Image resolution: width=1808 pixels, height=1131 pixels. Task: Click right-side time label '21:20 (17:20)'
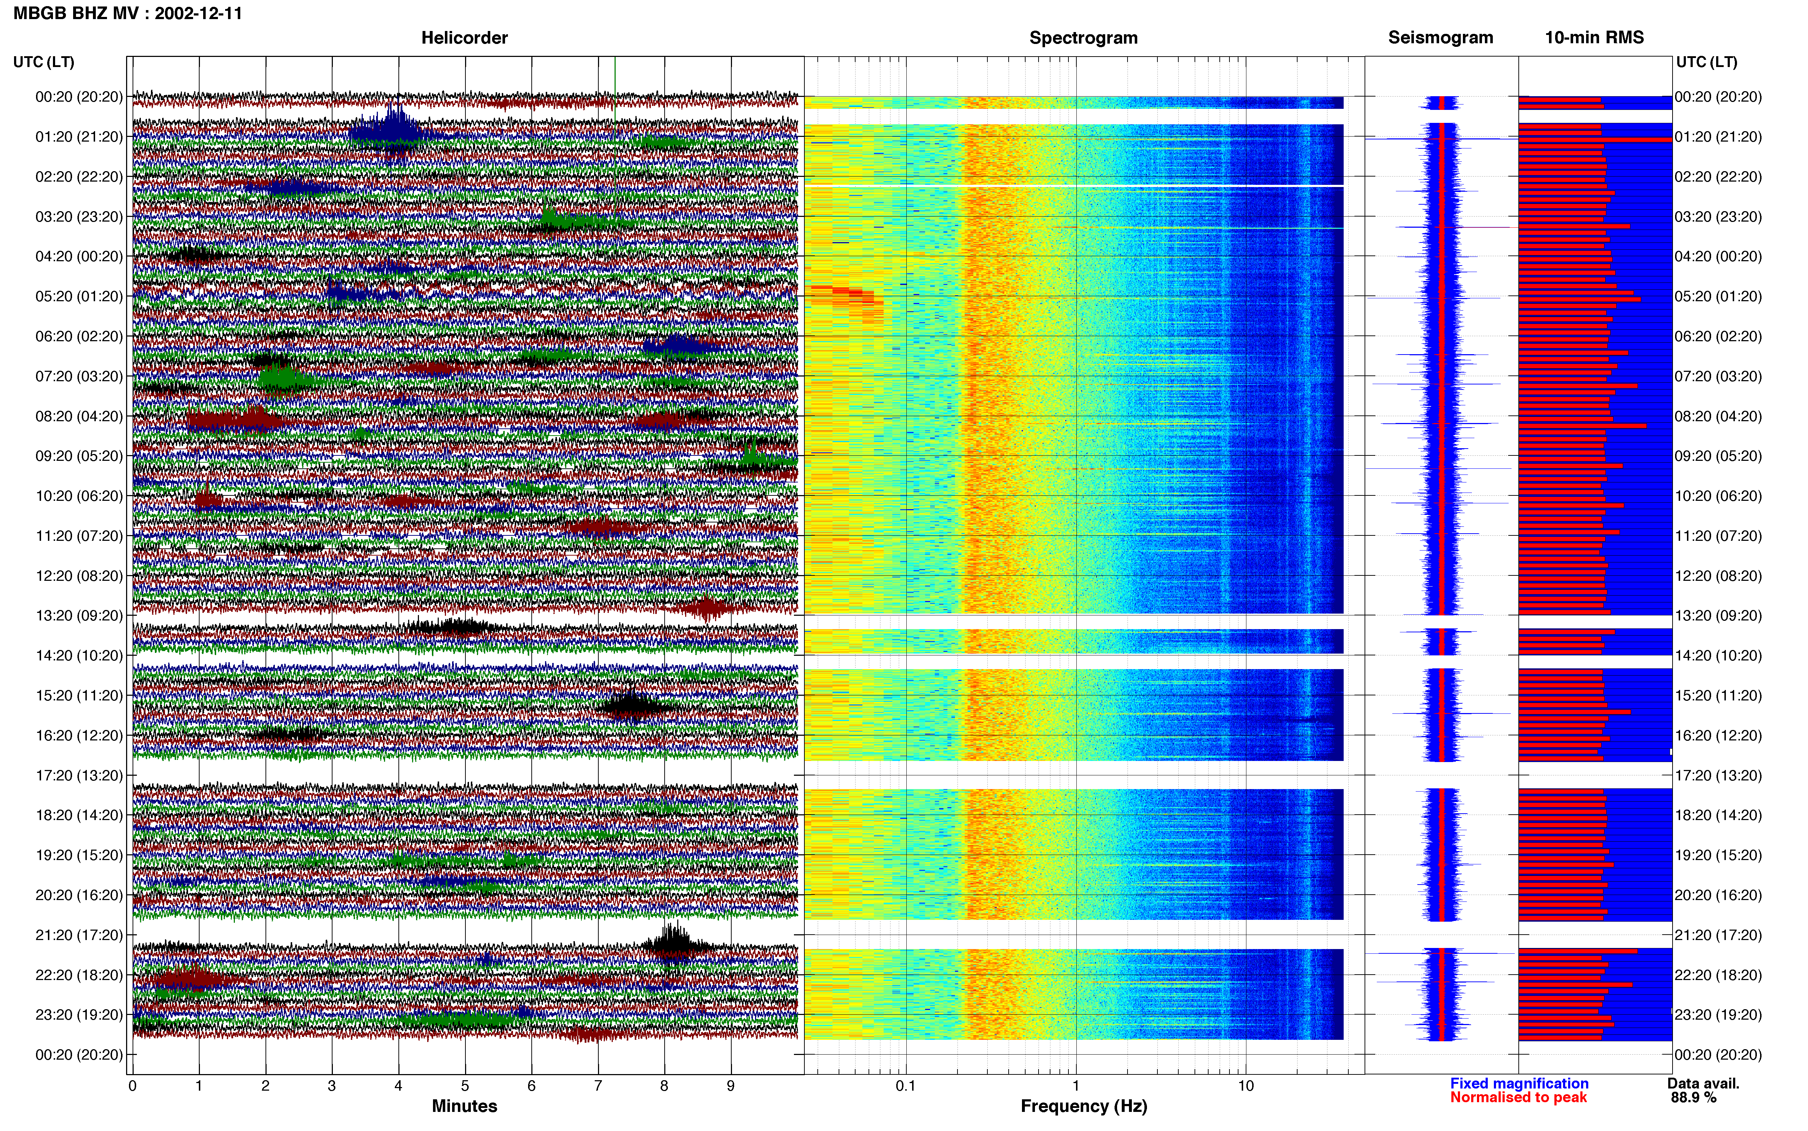coord(1718,935)
